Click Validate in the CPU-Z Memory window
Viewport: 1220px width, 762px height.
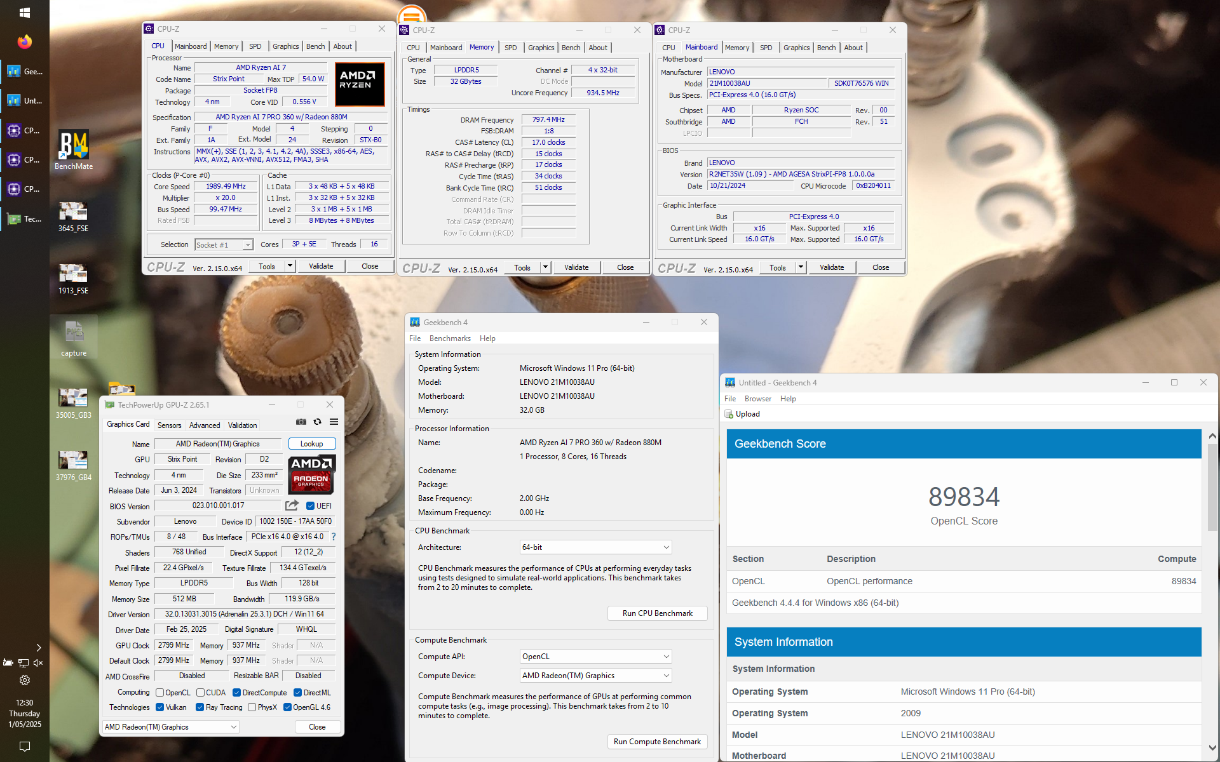[x=576, y=267]
